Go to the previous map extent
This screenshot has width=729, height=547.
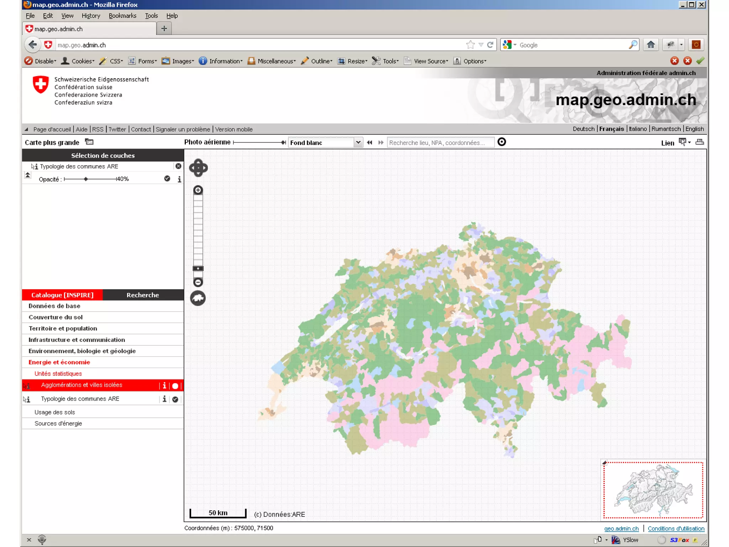pos(369,142)
